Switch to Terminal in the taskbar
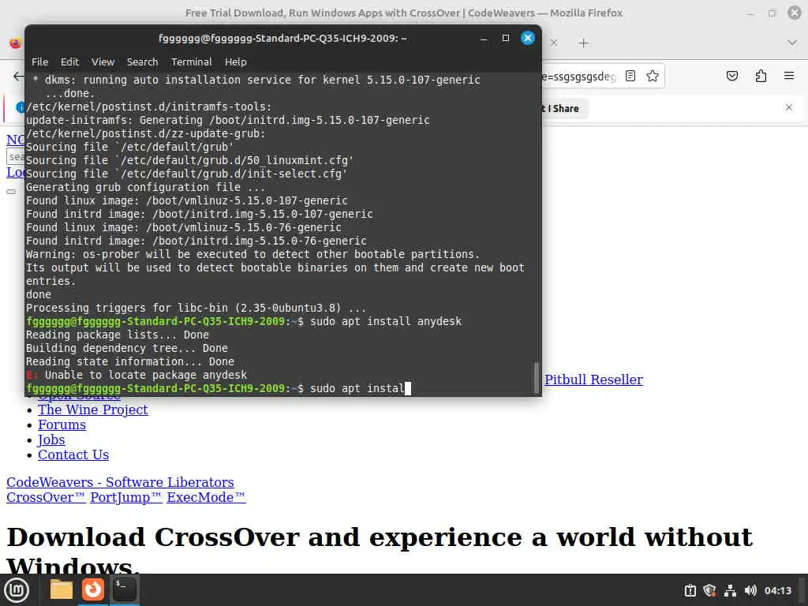The image size is (808, 606). point(124,589)
